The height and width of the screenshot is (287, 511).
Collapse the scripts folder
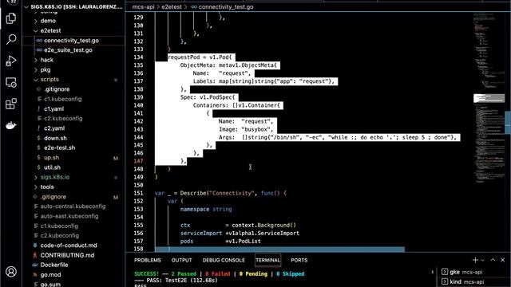[x=73, y=80]
